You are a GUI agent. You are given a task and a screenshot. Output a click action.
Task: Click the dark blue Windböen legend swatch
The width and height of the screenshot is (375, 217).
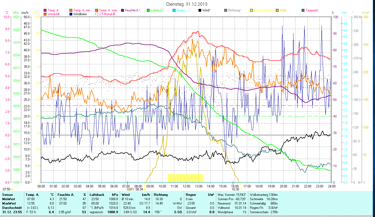71,14
